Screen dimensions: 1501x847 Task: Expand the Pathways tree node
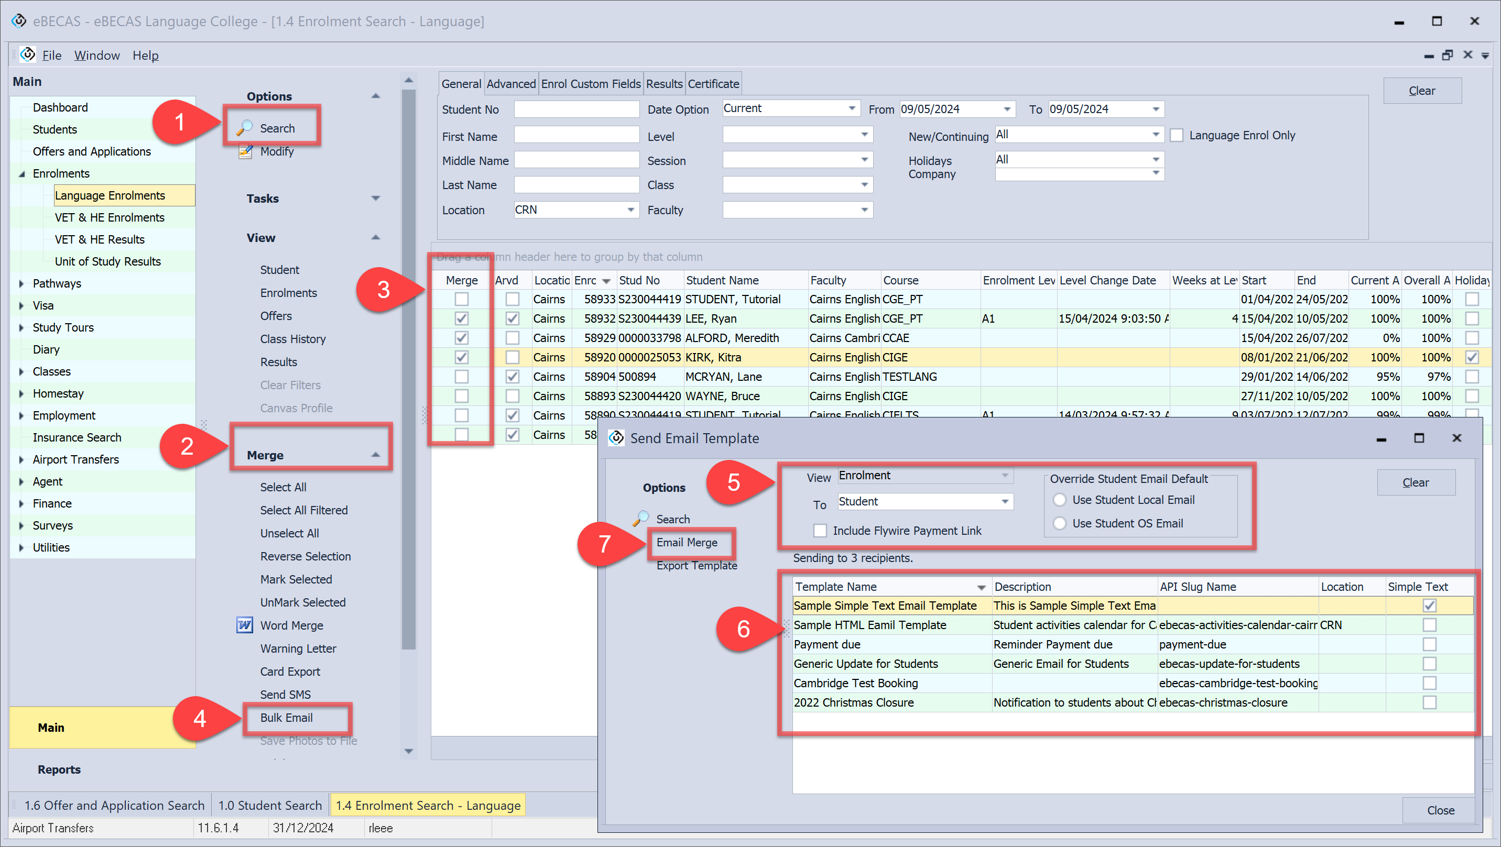tap(21, 284)
